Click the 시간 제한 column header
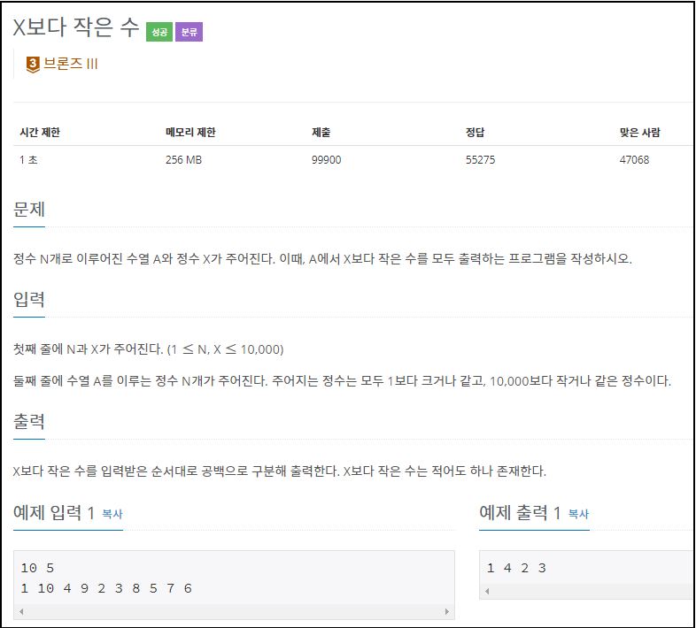The height and width of the screenshot is (628, 696). [x=40, y=132]
